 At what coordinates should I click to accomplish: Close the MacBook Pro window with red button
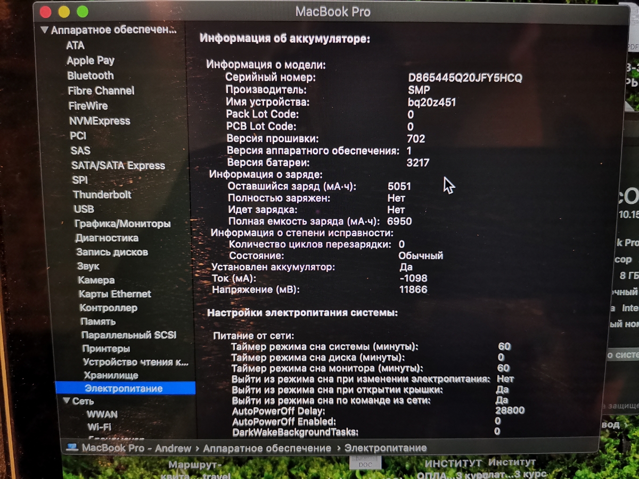(46, 12)
